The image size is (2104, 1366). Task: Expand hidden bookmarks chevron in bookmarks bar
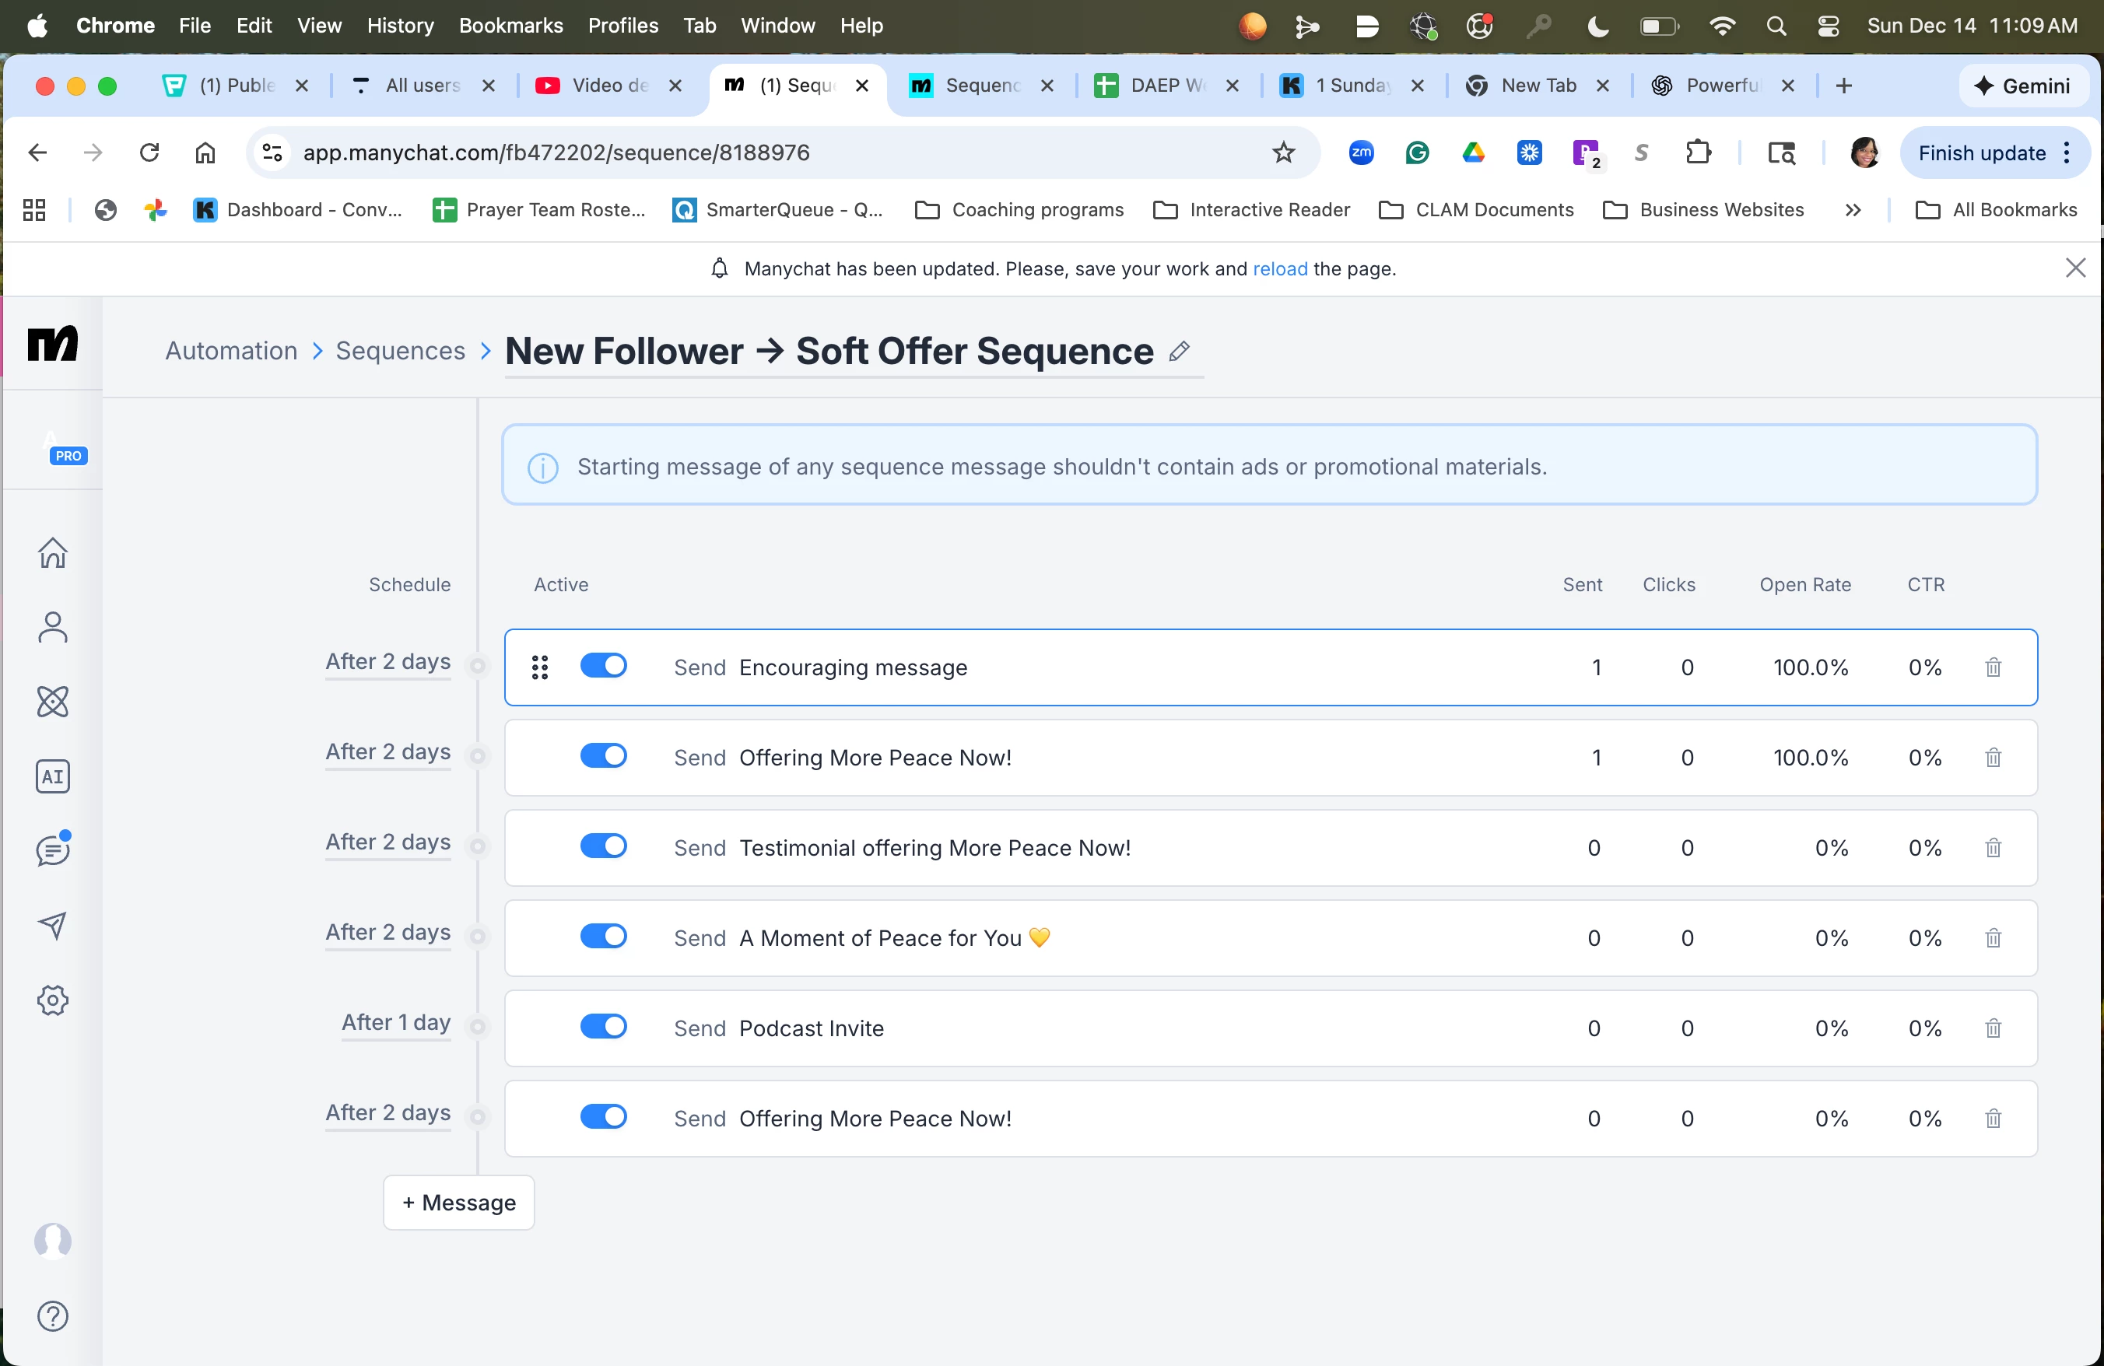coord(1853,210)
